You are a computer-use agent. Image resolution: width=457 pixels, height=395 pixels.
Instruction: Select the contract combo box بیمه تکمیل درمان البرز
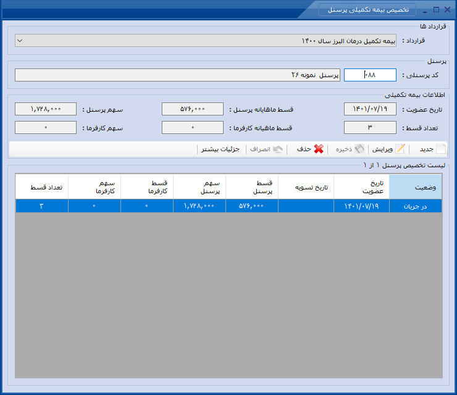click(x=206, y=41)
